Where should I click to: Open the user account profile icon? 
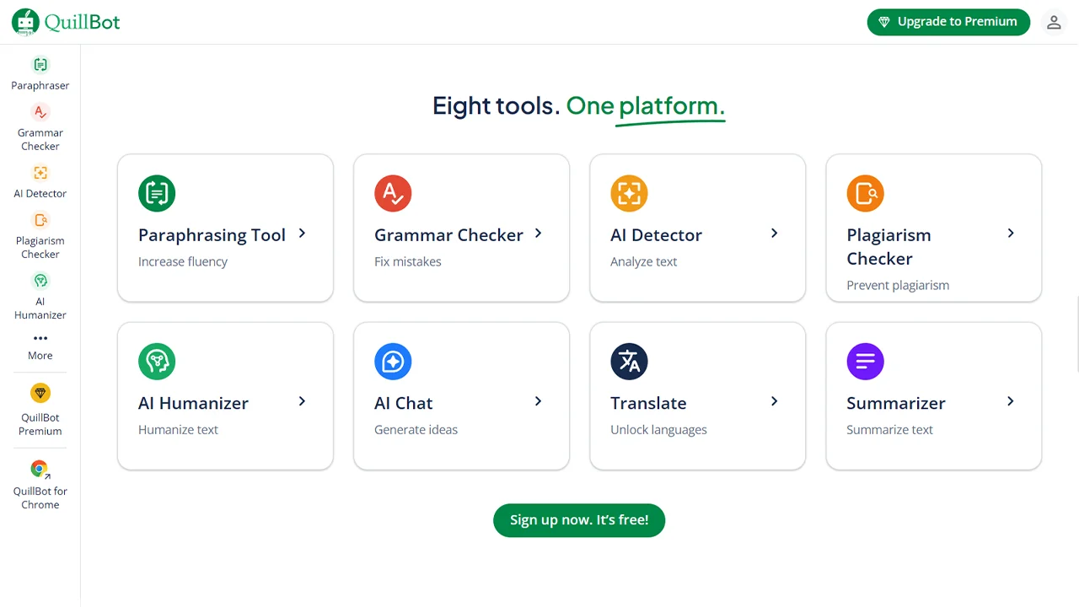click(1054, 23)
